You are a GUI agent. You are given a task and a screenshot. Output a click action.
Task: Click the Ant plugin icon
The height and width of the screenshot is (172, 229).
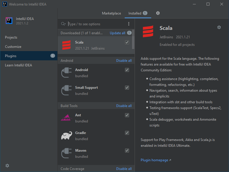click(x=66, y=118)
